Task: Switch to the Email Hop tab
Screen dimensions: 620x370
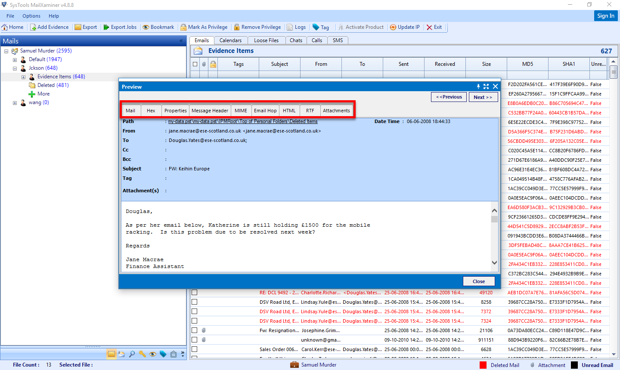Action: click(265, 111)
